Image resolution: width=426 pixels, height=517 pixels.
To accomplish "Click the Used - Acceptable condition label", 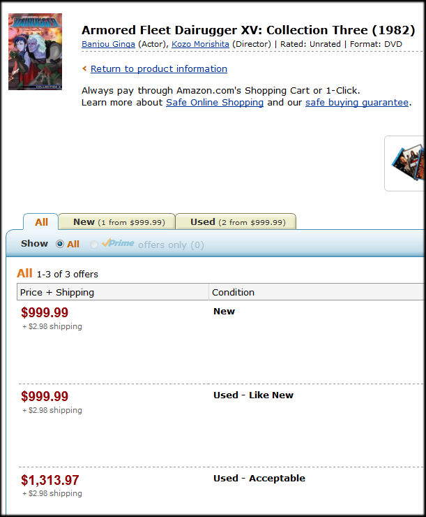I will (259, 478).
